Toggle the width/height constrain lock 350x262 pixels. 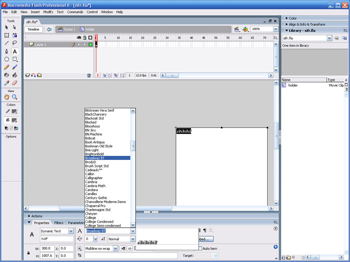[x=28, y=253]
